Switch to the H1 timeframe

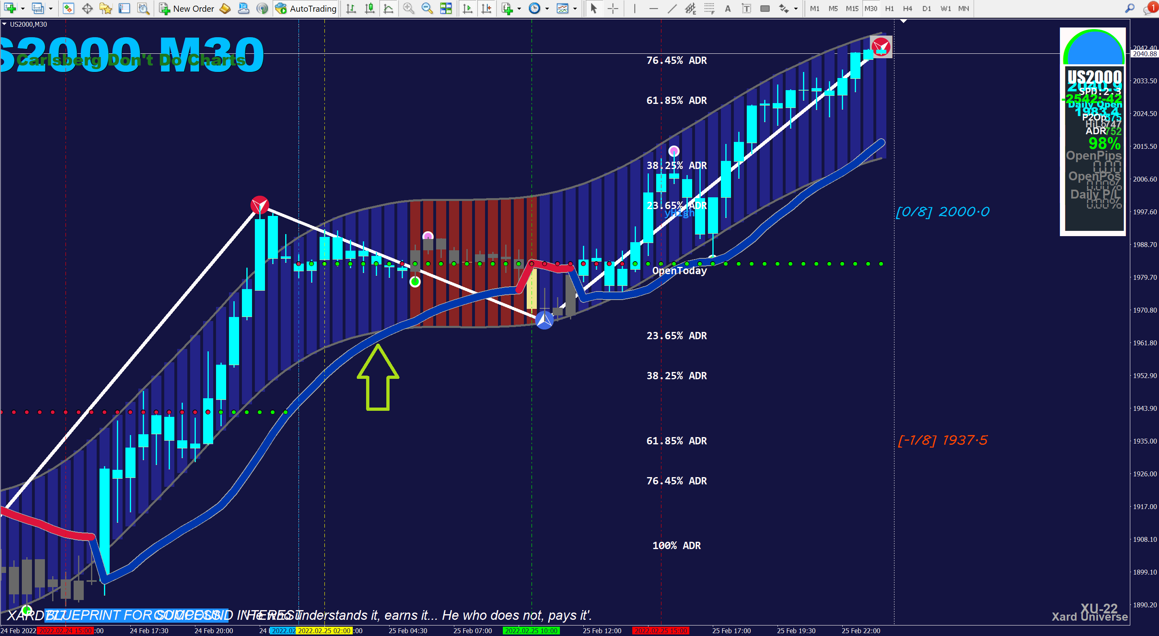coord(889,8)
